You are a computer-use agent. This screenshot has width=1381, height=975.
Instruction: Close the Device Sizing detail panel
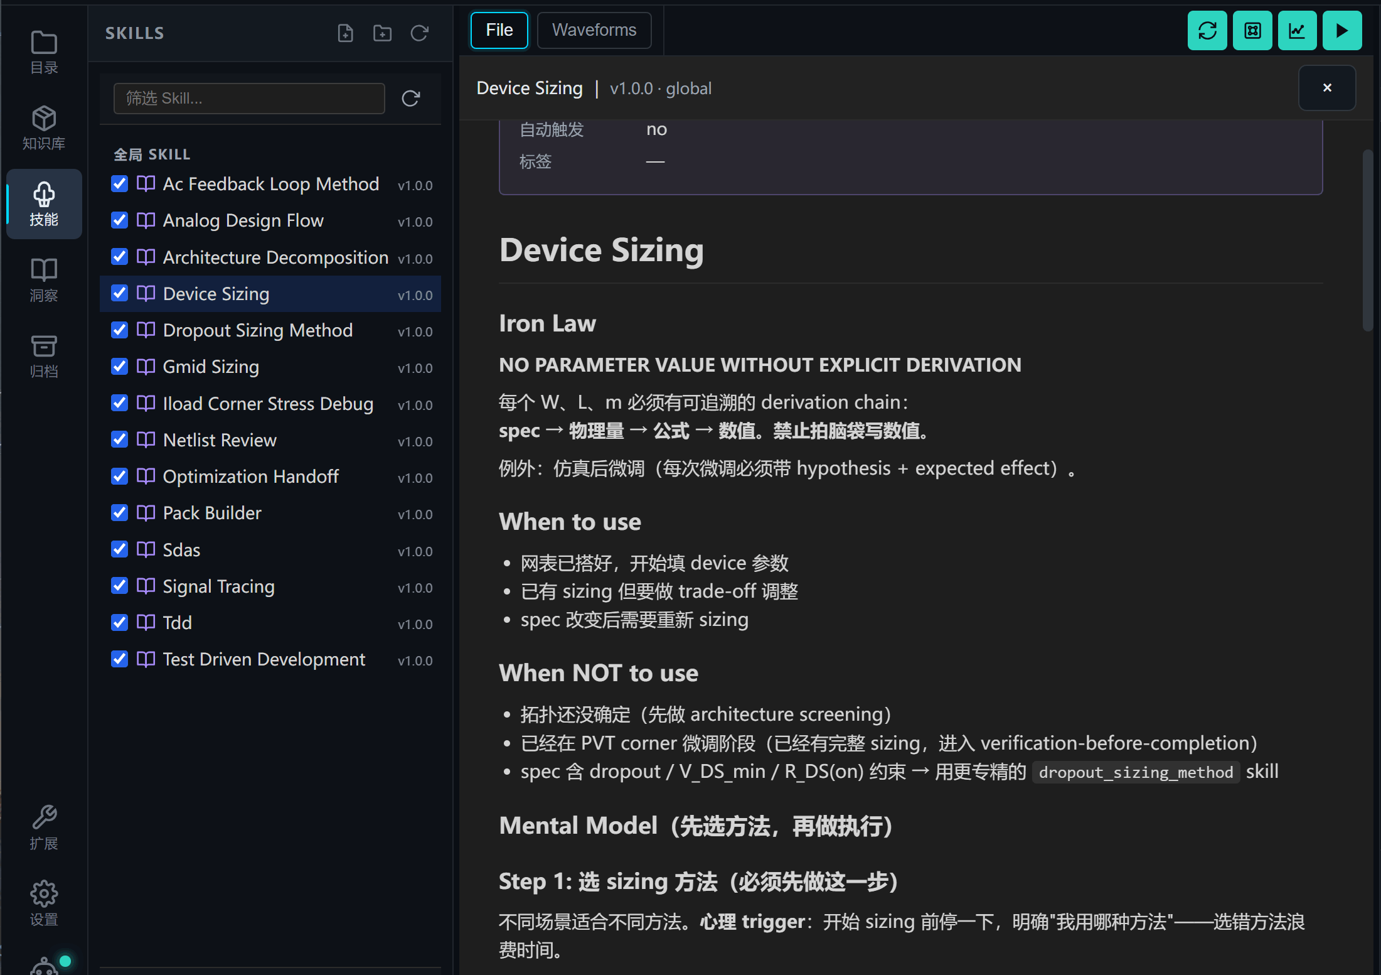pyautogui.click(x=1326, y=88)
